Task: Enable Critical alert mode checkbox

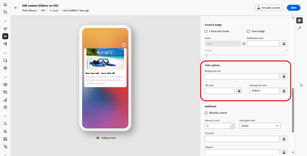Action: pos(206,31)
